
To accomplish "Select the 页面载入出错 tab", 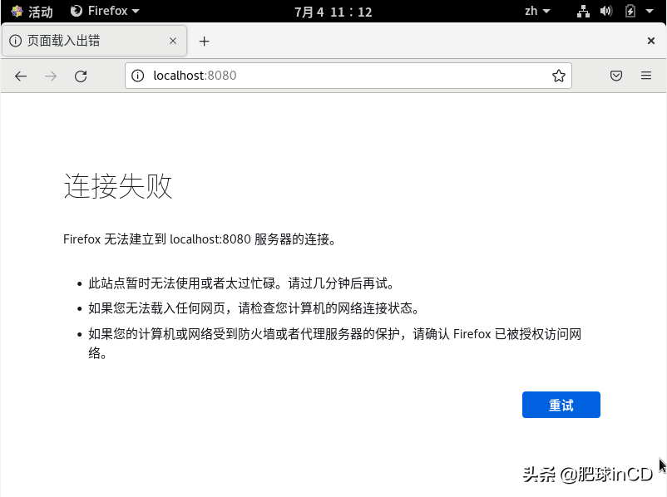I will pyautogui.click(x=94, y=41).
